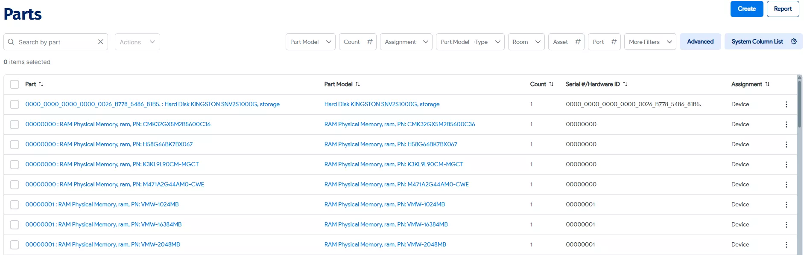The image size is (804, 255).
Task: Sort the Count column using arrows icon
Action: click(551, 84)
